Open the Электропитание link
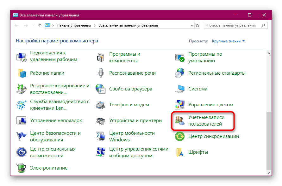The width and height of the screenshot is (282, 186). coord(49,168)
